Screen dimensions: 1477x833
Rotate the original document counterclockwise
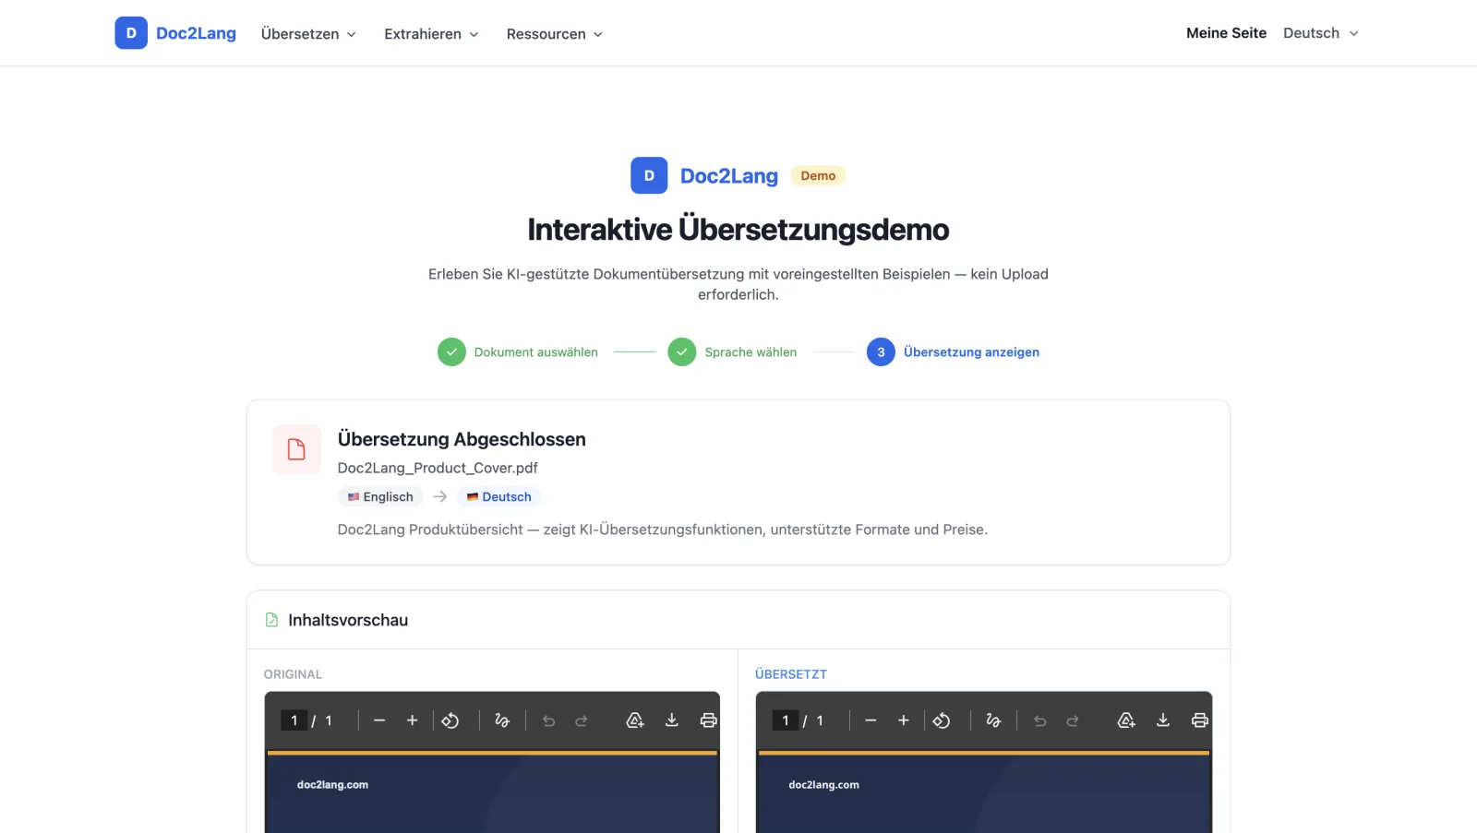[450, 720]
